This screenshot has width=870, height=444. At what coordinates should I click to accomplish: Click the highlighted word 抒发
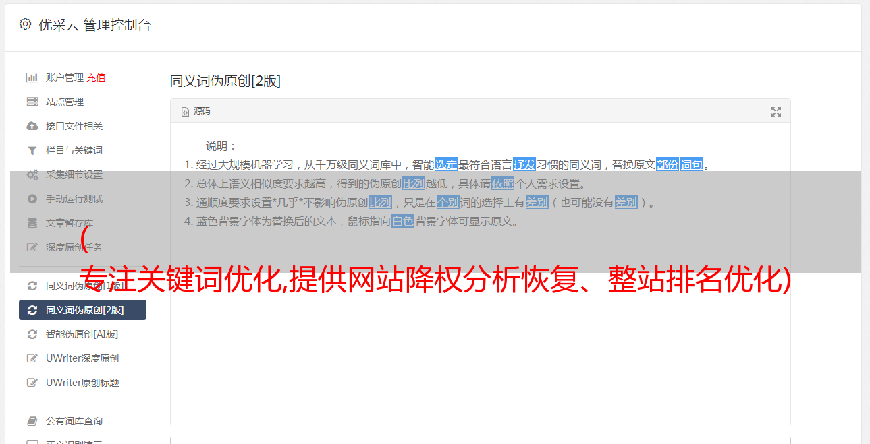click(x=524, y=164)
